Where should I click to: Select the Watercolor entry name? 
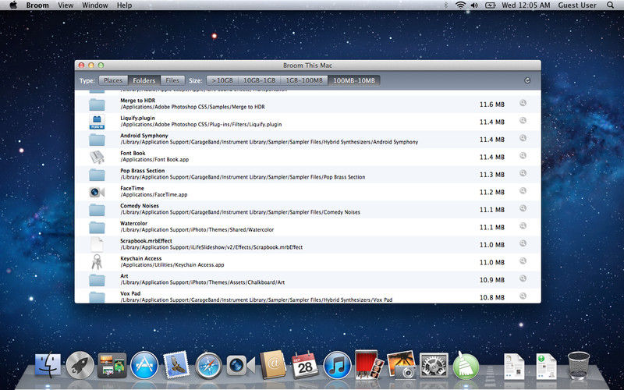[133, 223]
